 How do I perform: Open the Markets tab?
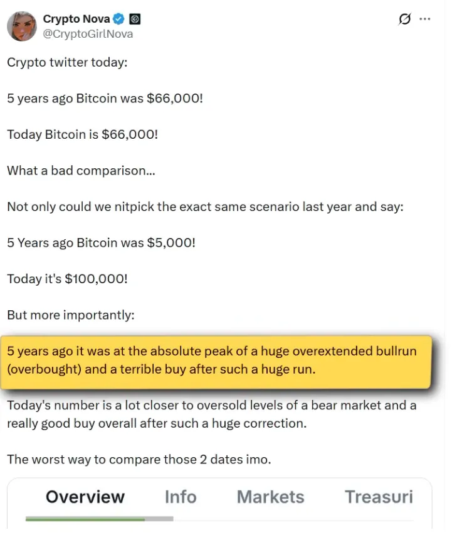[270, 497]
